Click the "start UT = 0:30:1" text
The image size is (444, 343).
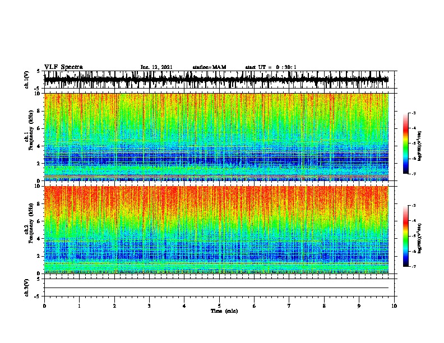[271, 67]
